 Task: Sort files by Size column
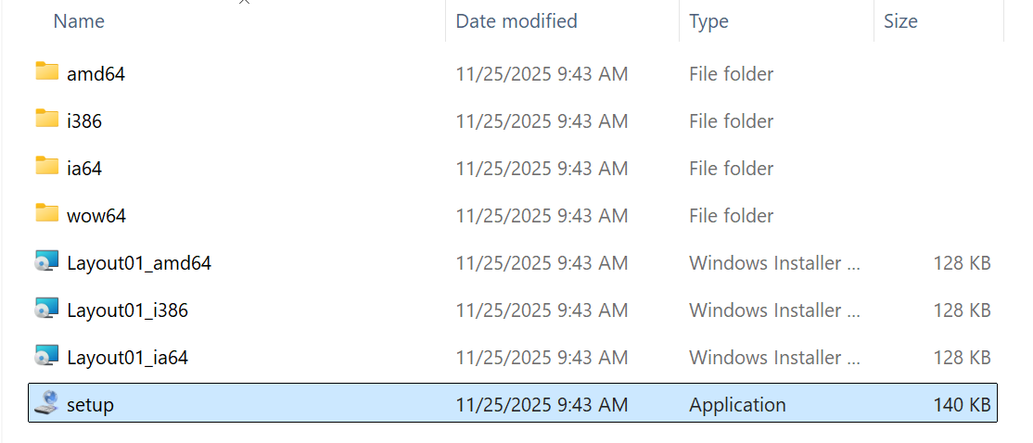point(900,21)
